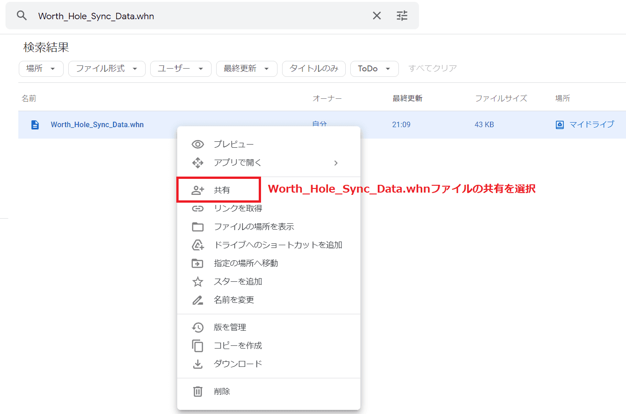This screenshot has height=414, width=626.
Task: Sort by the 最終更新 column header
Action: 407,98
